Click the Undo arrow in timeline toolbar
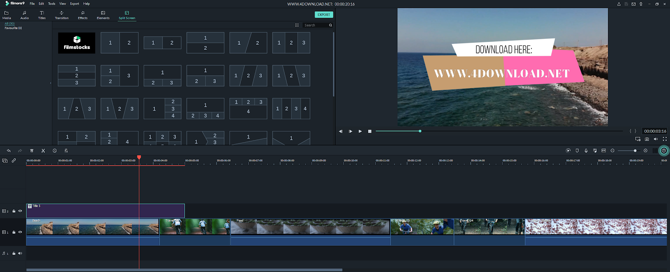Screen dimensions: 670x272 click(8, 151)
